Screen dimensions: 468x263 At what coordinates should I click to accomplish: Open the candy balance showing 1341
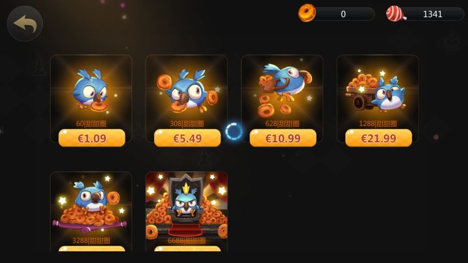click(425, 14)
